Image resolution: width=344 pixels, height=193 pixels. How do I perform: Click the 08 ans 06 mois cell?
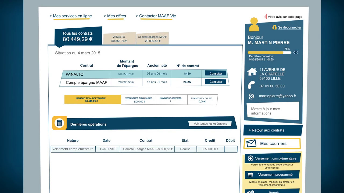(157, 74)
